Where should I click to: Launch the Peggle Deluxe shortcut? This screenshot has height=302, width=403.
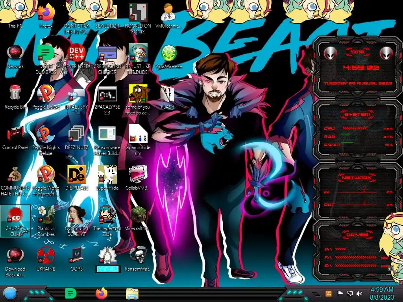point(46,97)
